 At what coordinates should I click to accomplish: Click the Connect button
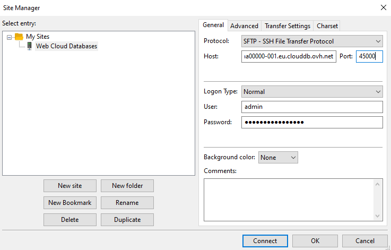(265, 241)
